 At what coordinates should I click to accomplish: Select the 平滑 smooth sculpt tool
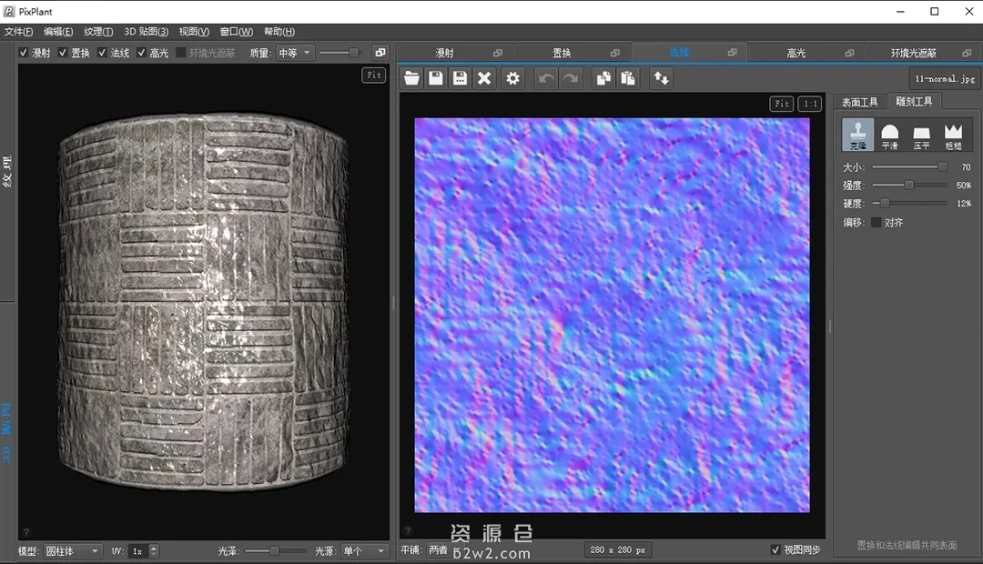click(889, 135)
